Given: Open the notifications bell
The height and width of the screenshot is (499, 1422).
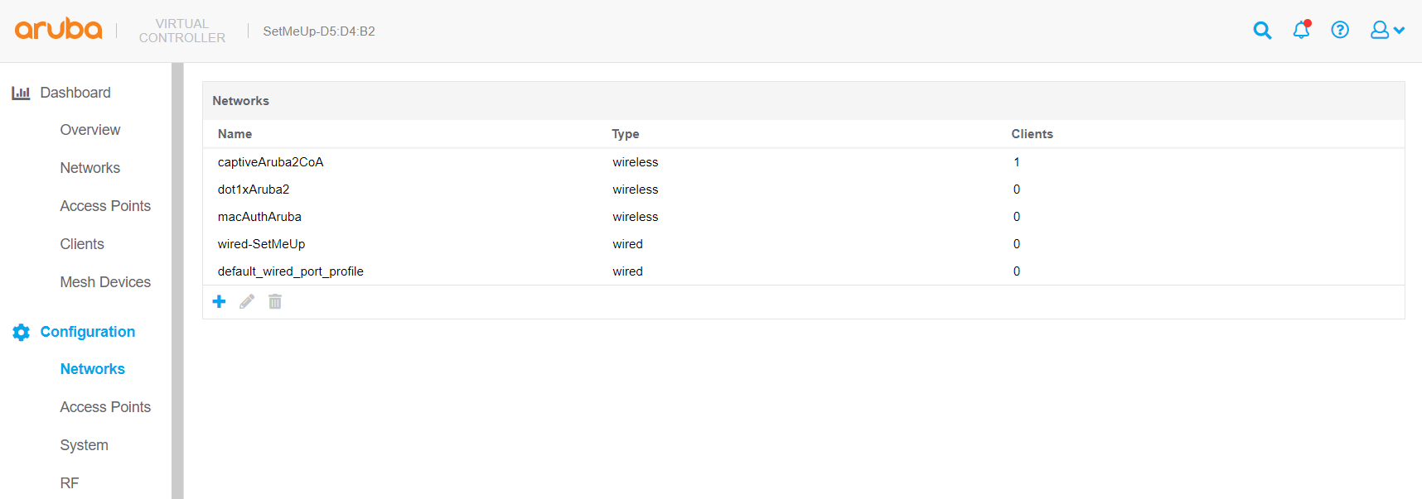Looking at the screenshot, I should (x=1301, y=31).
